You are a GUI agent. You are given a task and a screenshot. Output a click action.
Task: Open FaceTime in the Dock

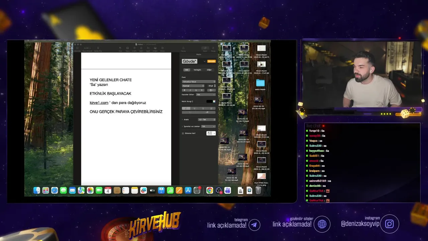point(99,190)
